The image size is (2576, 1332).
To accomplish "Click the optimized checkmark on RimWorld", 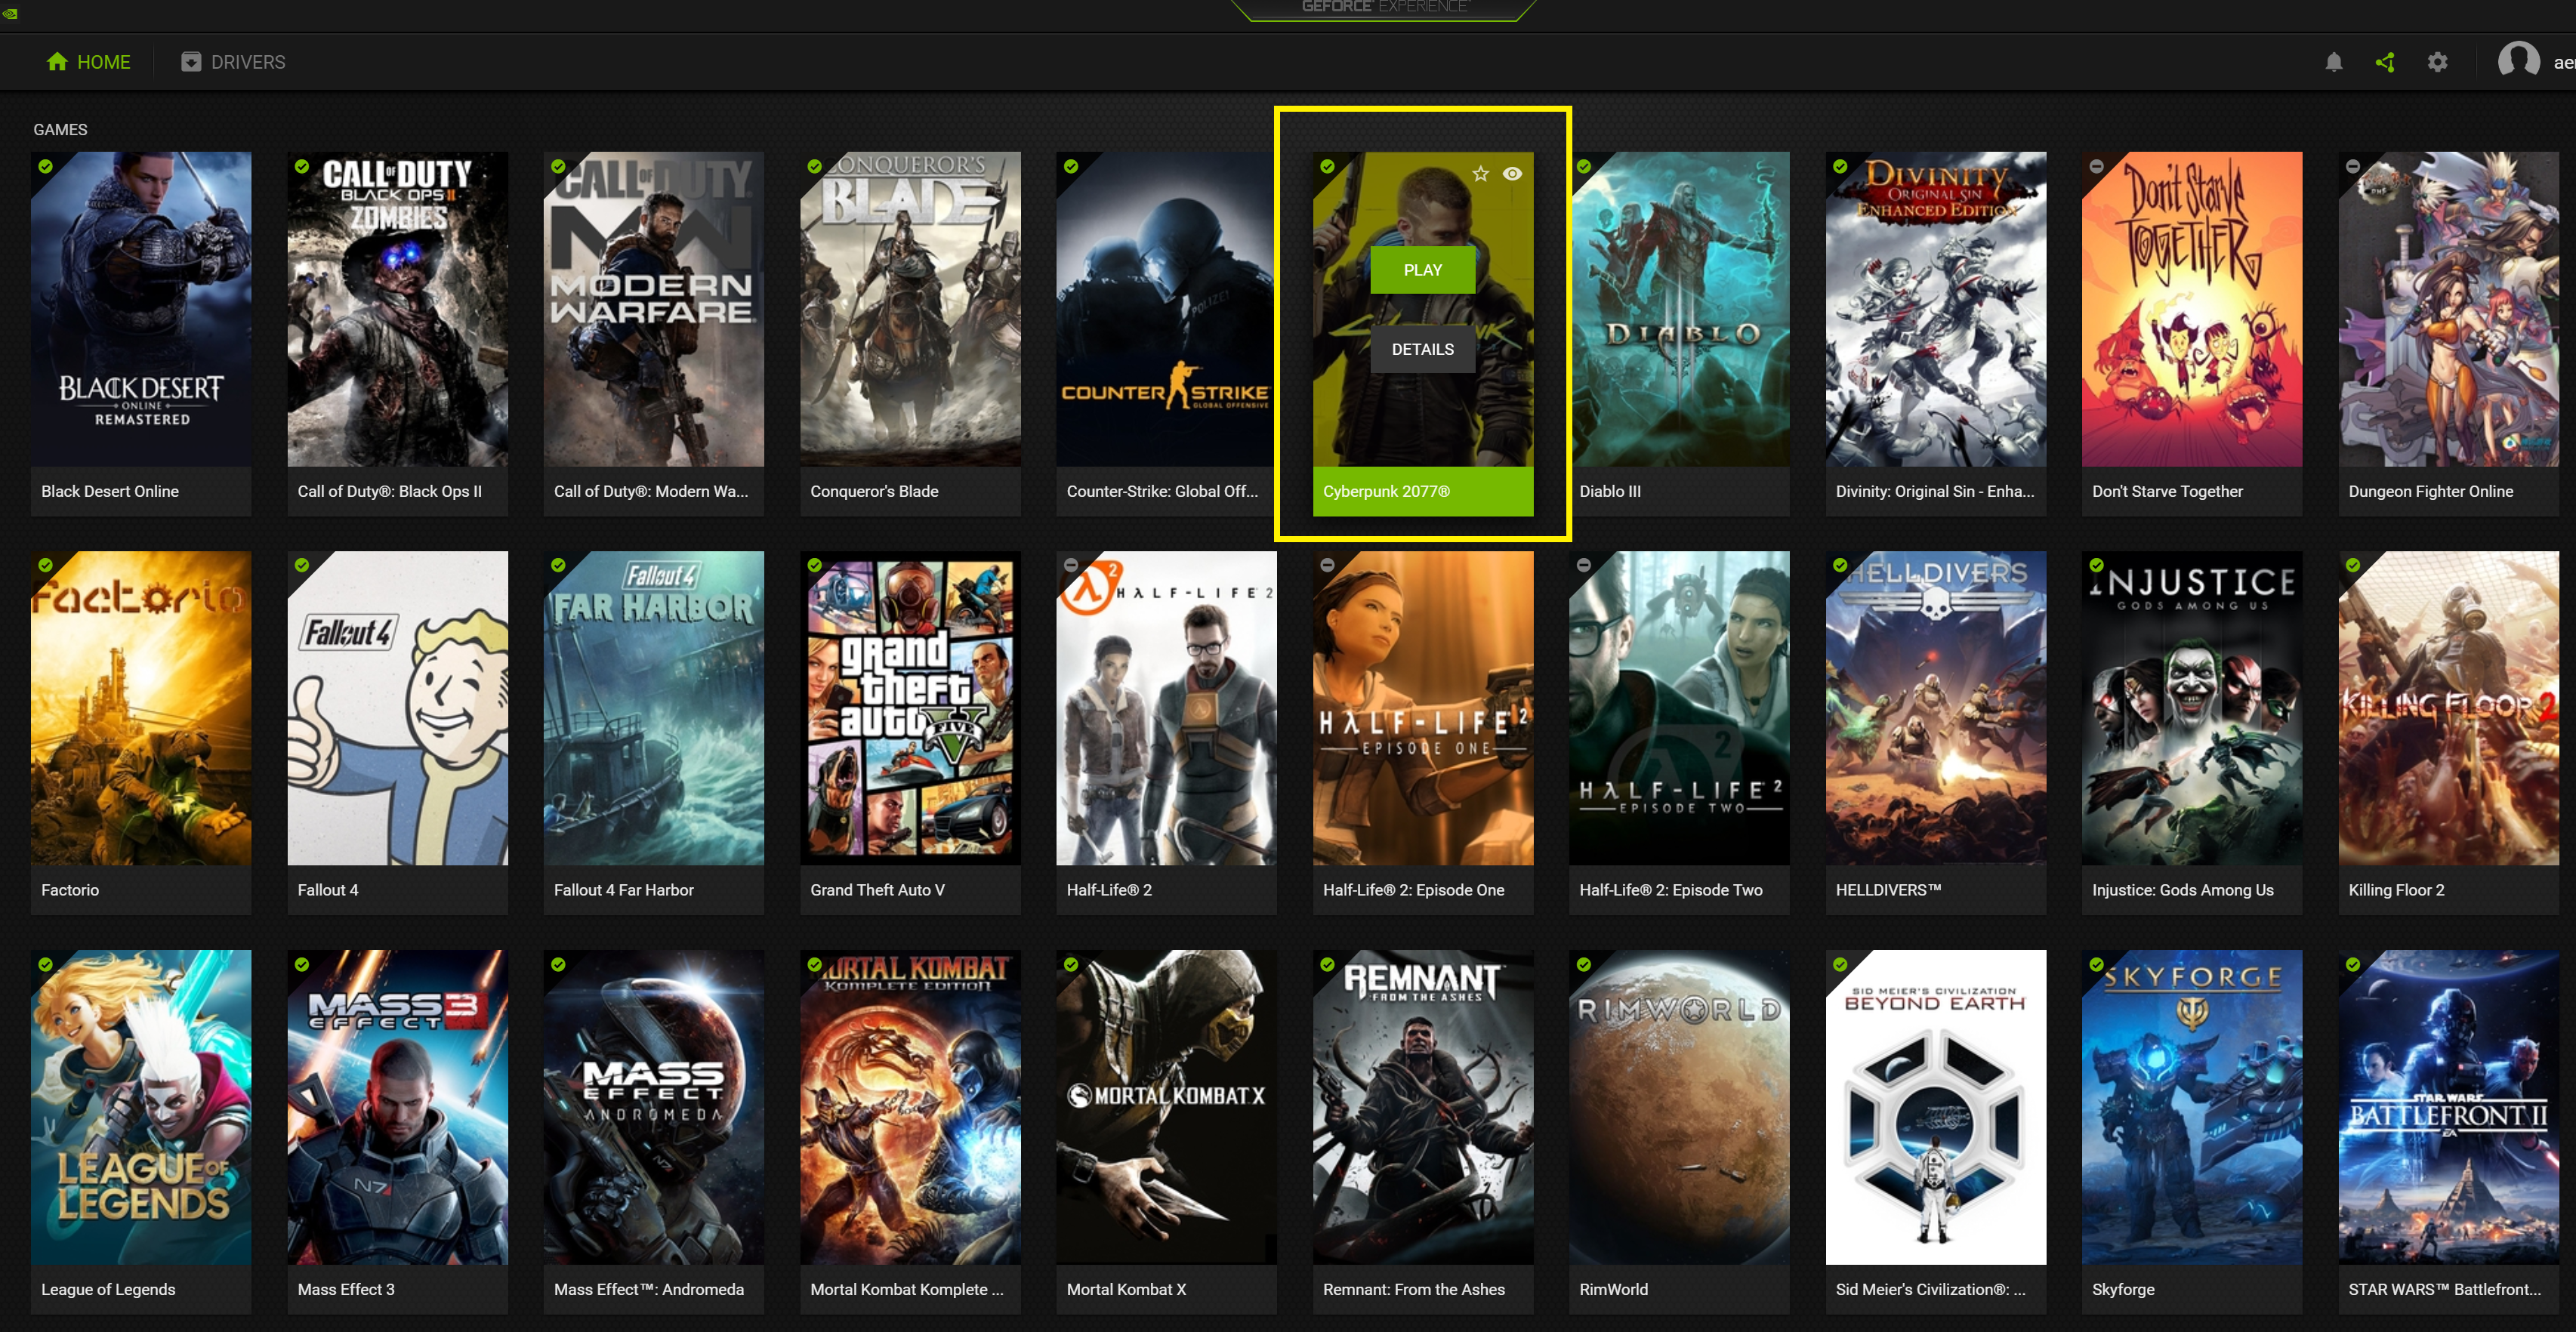I will pyautogui.click(x=1583, y=965).
